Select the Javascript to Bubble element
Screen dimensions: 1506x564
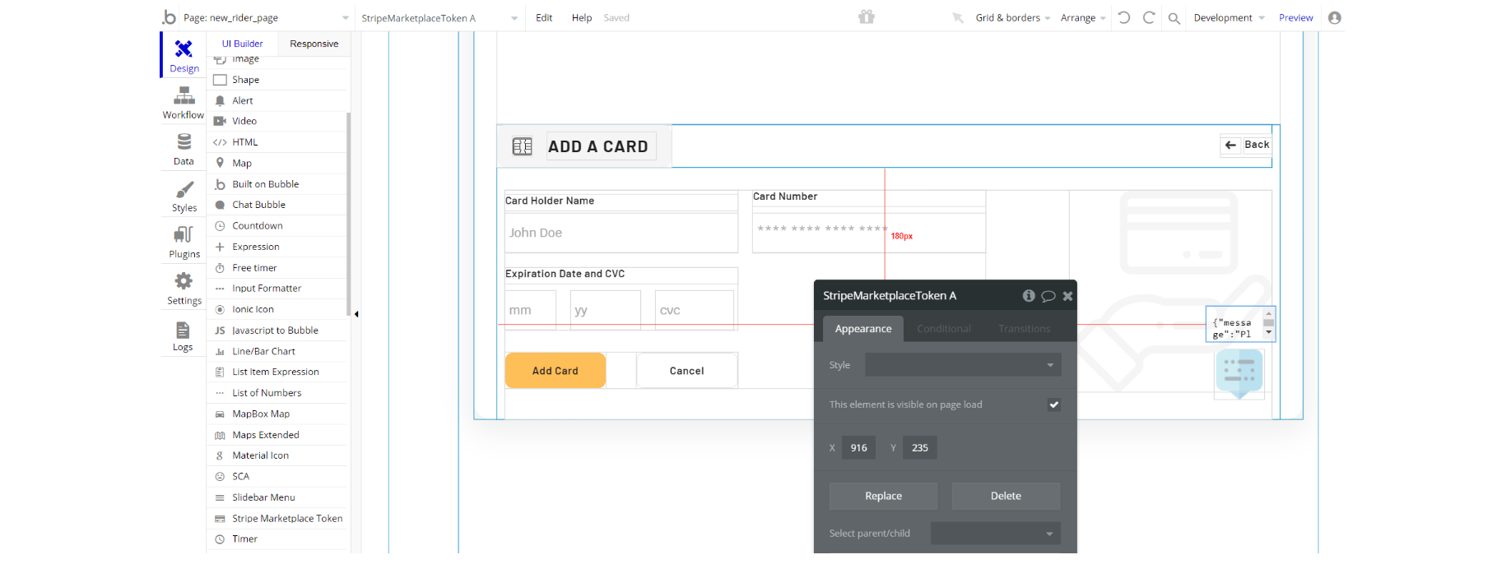[x=278, y=330]
